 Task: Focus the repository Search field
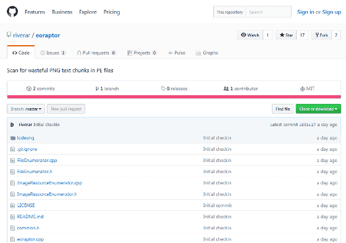(268, 12)
